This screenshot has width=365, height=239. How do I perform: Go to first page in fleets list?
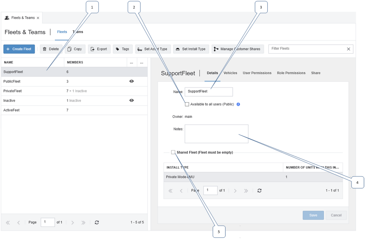pyautogui.click(x=8, y=222)
